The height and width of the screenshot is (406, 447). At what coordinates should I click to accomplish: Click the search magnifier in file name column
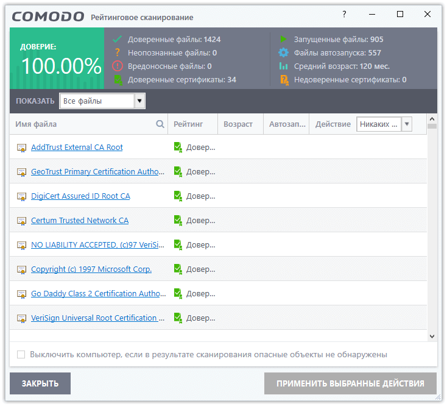[160, 124]
